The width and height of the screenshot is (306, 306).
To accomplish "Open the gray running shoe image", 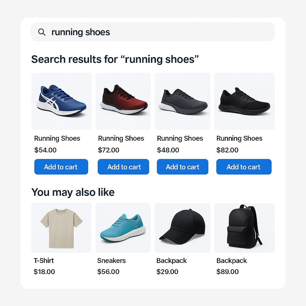I will click(x=183, y=101).
